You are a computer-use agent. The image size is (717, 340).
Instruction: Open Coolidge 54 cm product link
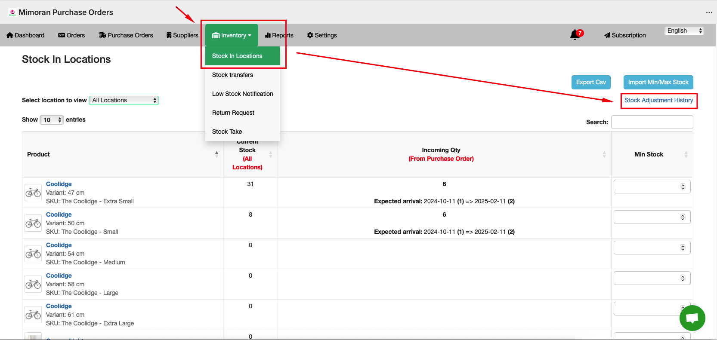point(59,245)
